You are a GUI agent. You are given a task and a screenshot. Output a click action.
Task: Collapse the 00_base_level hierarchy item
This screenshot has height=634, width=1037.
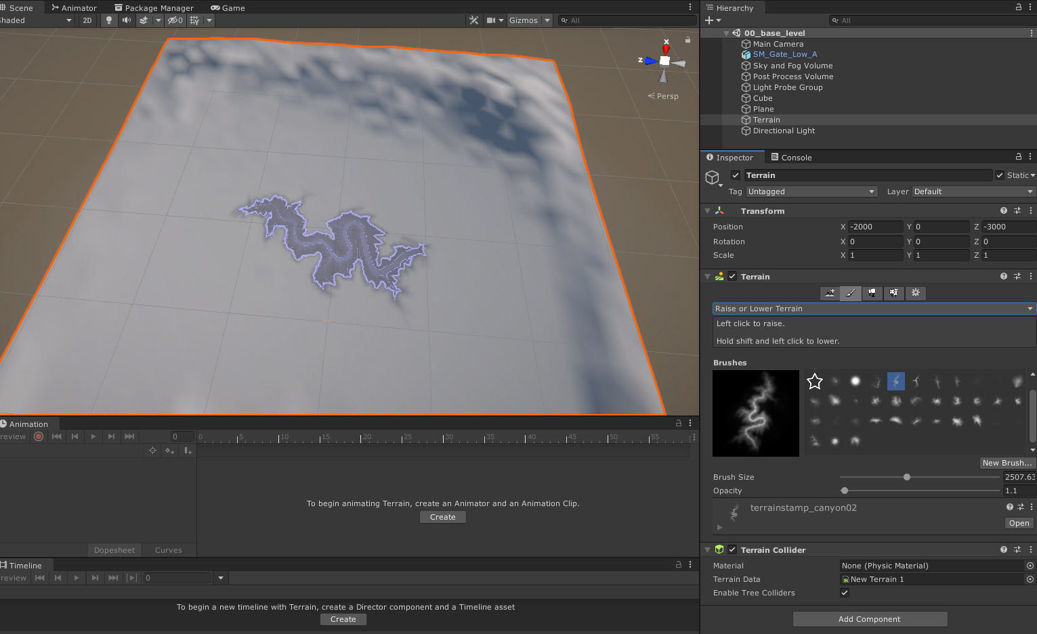[x=725, y=32]
